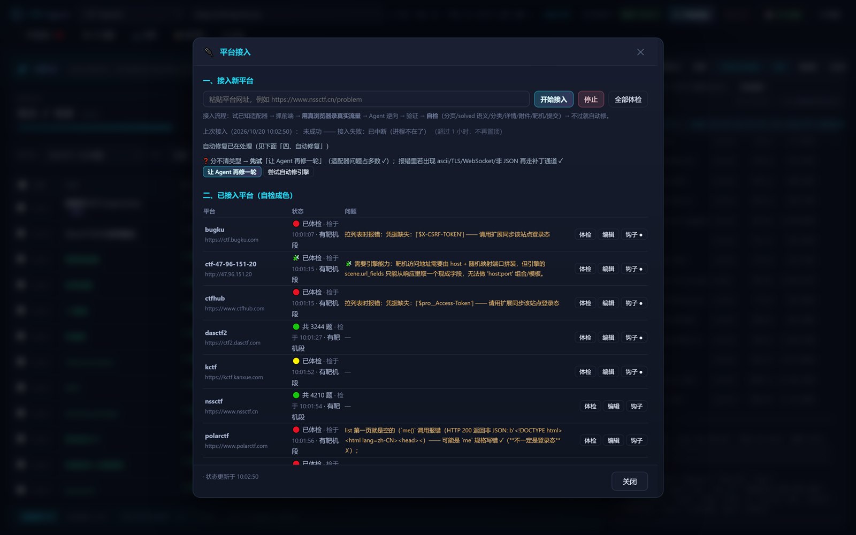The height and width of the screenshot is (535, 856).
Task: Click the bugku URL https://ctf.bugku.com
Action: (x=232, y=240)
